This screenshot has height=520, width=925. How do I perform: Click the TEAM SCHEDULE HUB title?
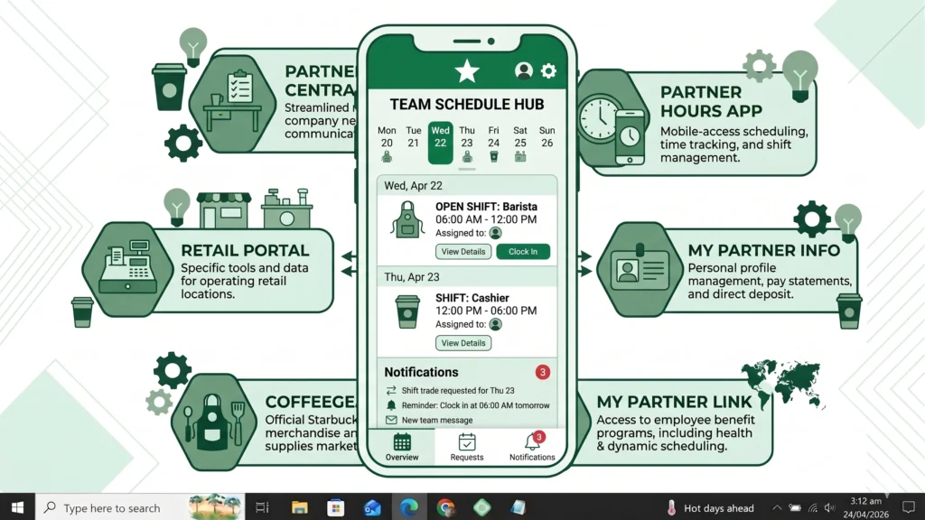[x=467, y=105]
